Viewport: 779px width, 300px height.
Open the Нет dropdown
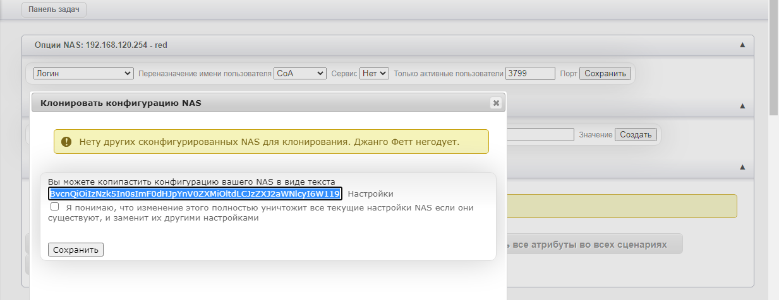[375, 74]
